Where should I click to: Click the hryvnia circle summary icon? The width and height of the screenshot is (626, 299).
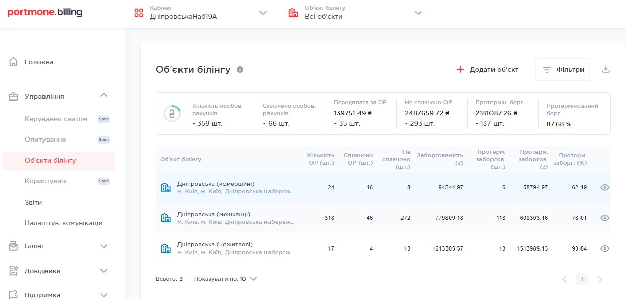click(172, 114)
